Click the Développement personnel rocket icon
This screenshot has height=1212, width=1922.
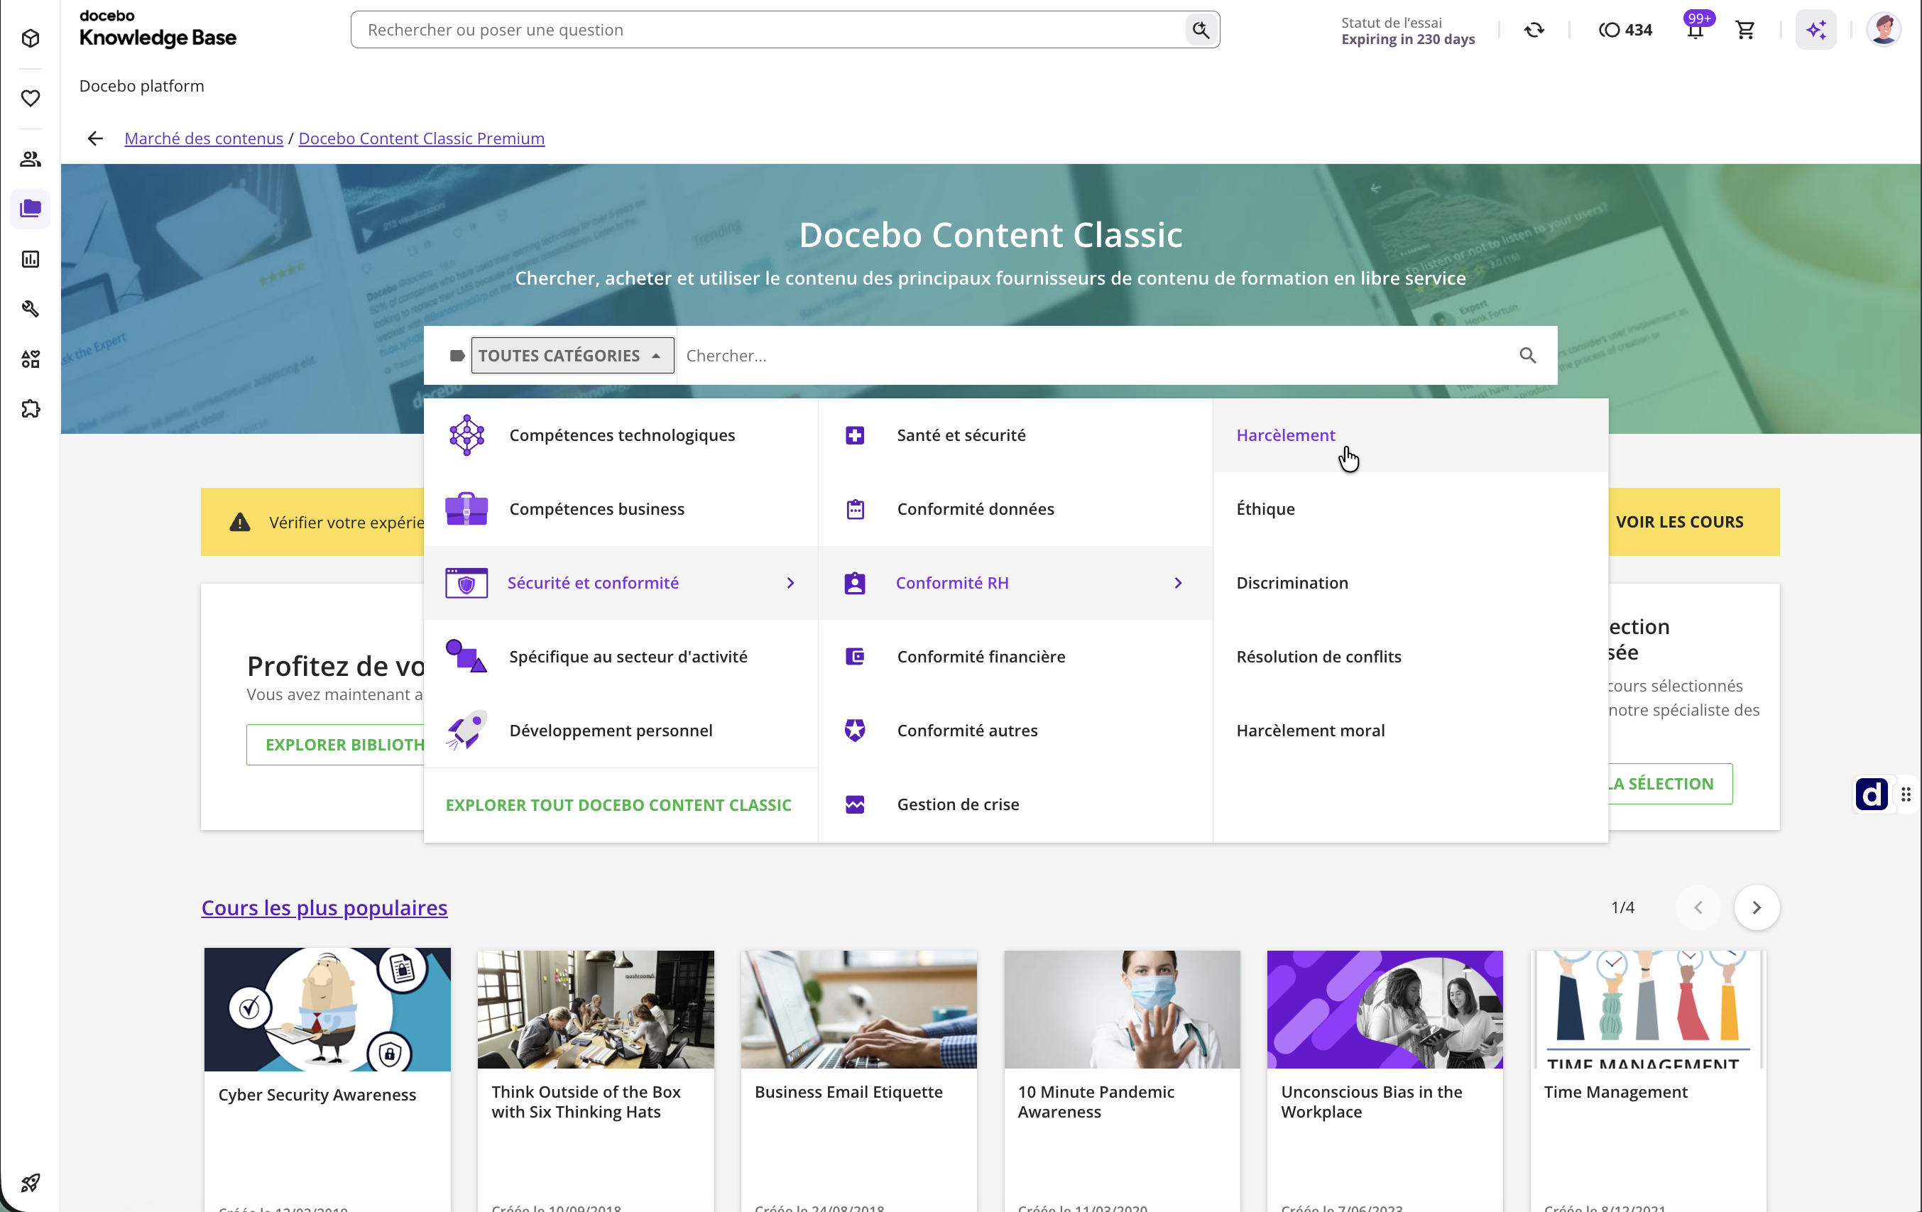coord(467,731)
